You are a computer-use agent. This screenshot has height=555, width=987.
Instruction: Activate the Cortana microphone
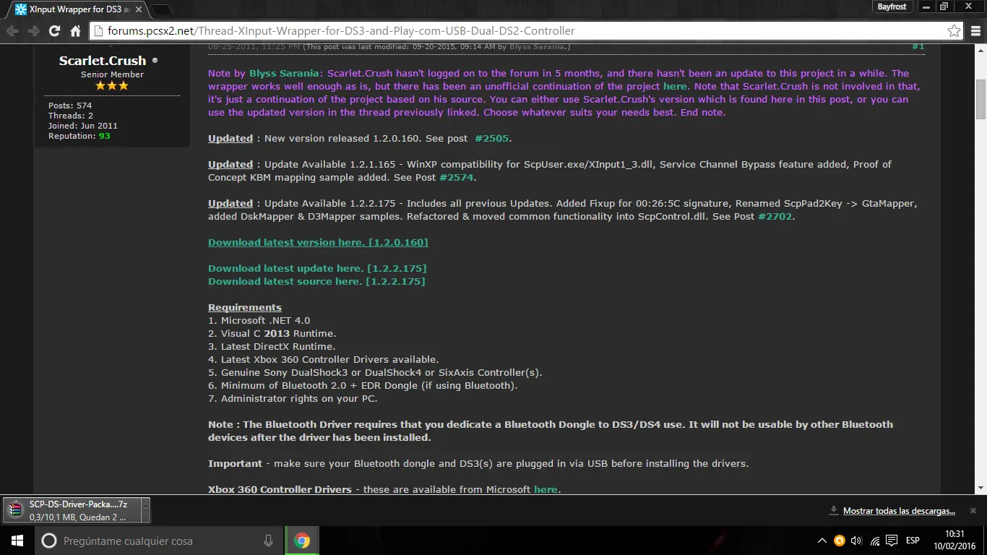(x=268, y=541)
